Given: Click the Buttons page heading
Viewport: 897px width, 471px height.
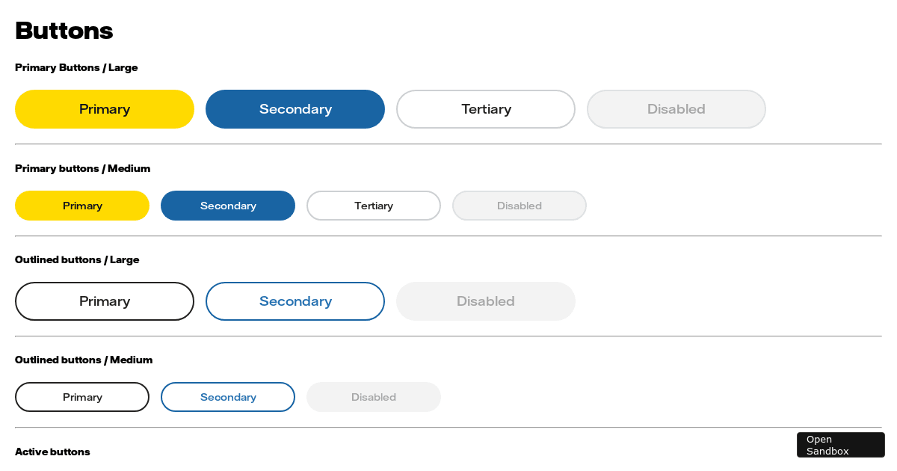Looking at the screenshot, I should [x=64, y=31].
